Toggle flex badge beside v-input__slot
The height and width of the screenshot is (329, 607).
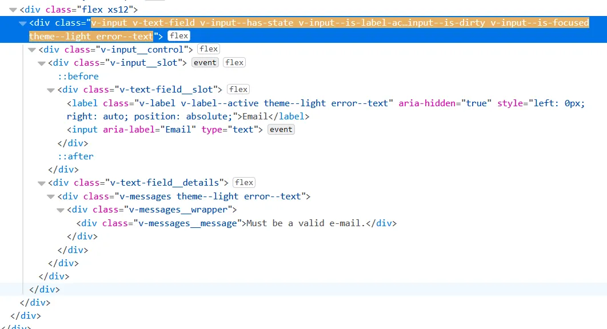pos(234,62)
